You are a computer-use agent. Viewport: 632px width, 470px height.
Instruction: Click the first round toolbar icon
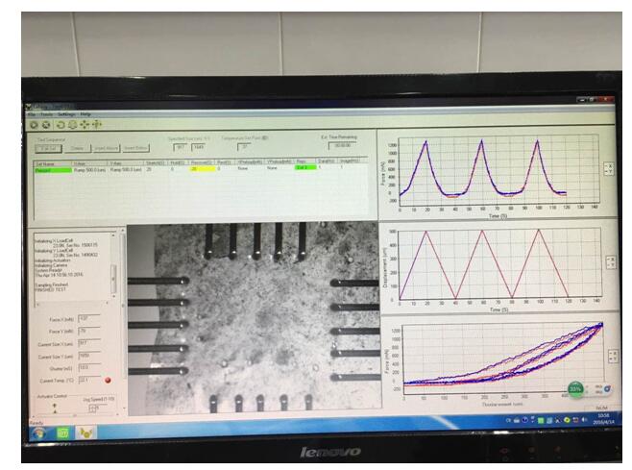pyautogui.click(x=34, y=124)
